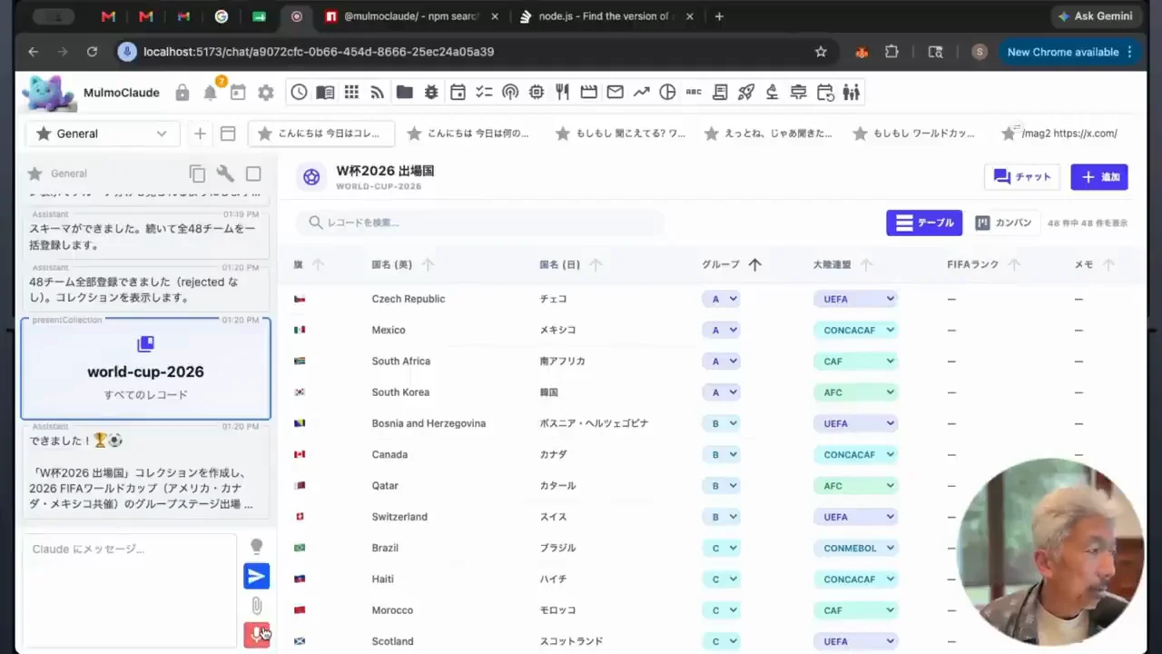The height and width of the screenshot is (654, 1162).
Task: Click the チャット button
Action: click(x=1022, y=177)
